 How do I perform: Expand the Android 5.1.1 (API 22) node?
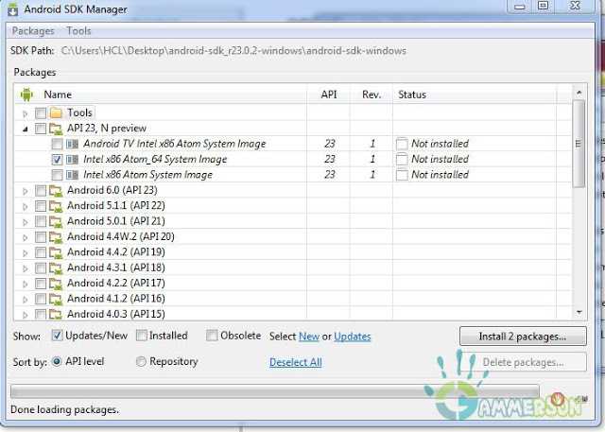(x=26, y=206)
